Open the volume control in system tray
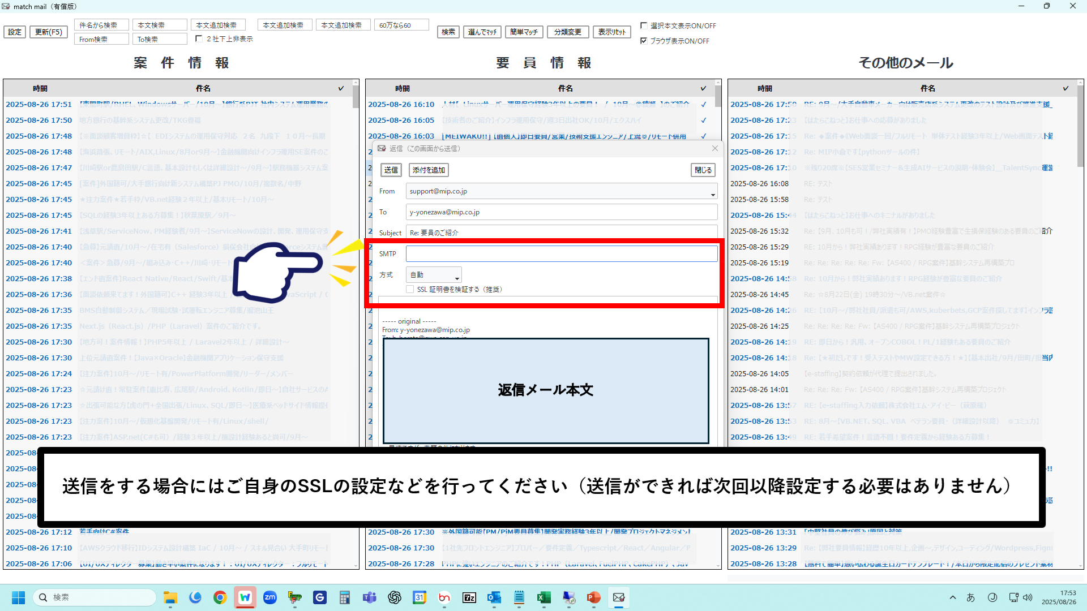 tap(1028, 597)
